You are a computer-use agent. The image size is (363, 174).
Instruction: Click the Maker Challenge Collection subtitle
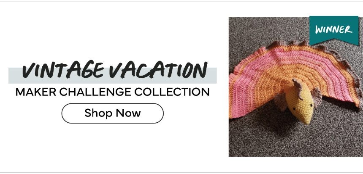(113, 92)
